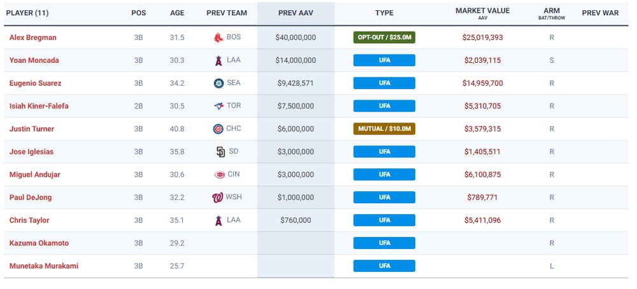Click the Cubs logo next to CHC
637x289 pixels.
[x=218, y=129]
